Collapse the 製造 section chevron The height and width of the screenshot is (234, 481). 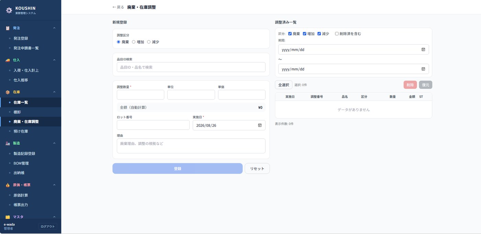pos(54,143)
